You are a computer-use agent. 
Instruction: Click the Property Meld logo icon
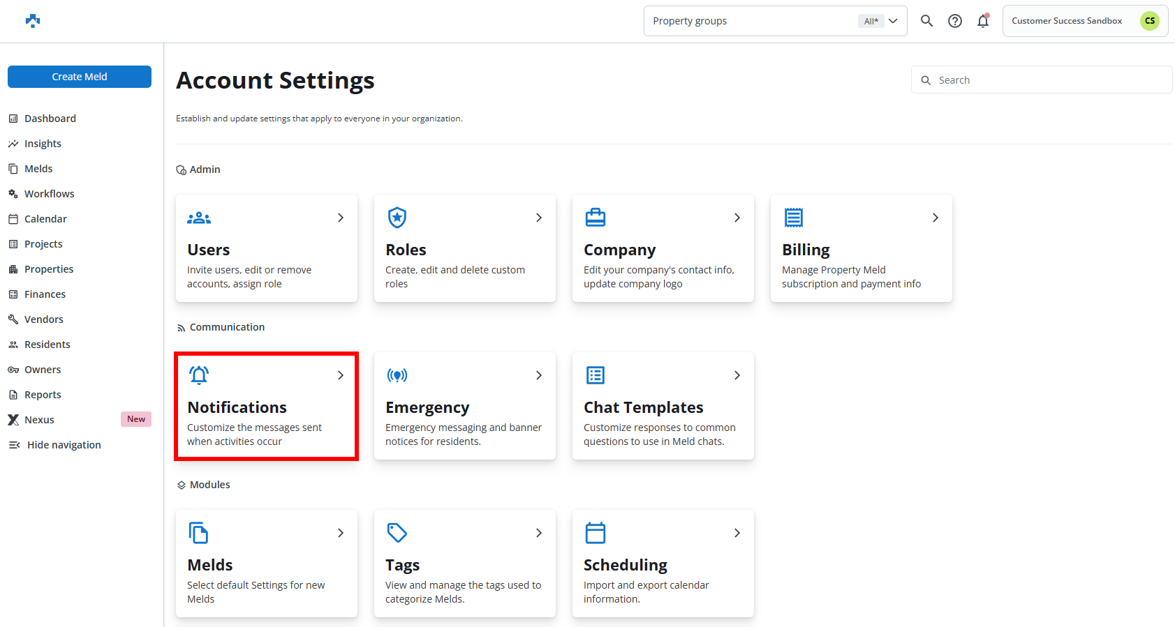point(33,21)
